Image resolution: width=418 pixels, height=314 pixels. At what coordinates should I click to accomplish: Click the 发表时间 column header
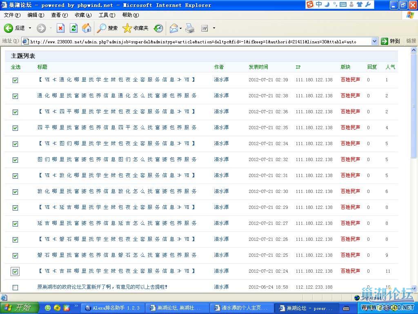(x=258, y=67)
